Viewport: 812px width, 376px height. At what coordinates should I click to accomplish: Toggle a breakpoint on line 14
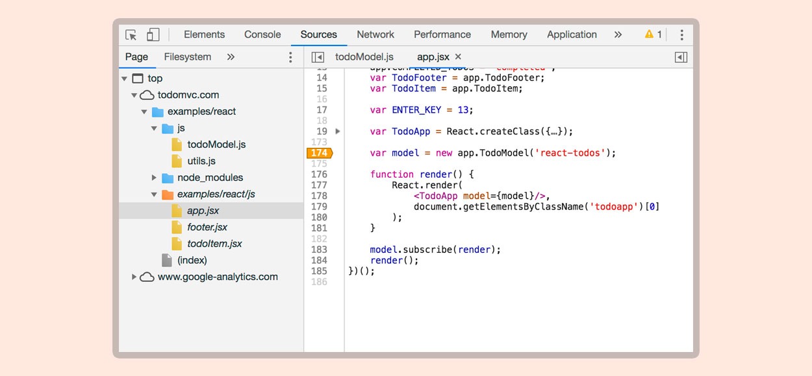click(x=322, y=78)
